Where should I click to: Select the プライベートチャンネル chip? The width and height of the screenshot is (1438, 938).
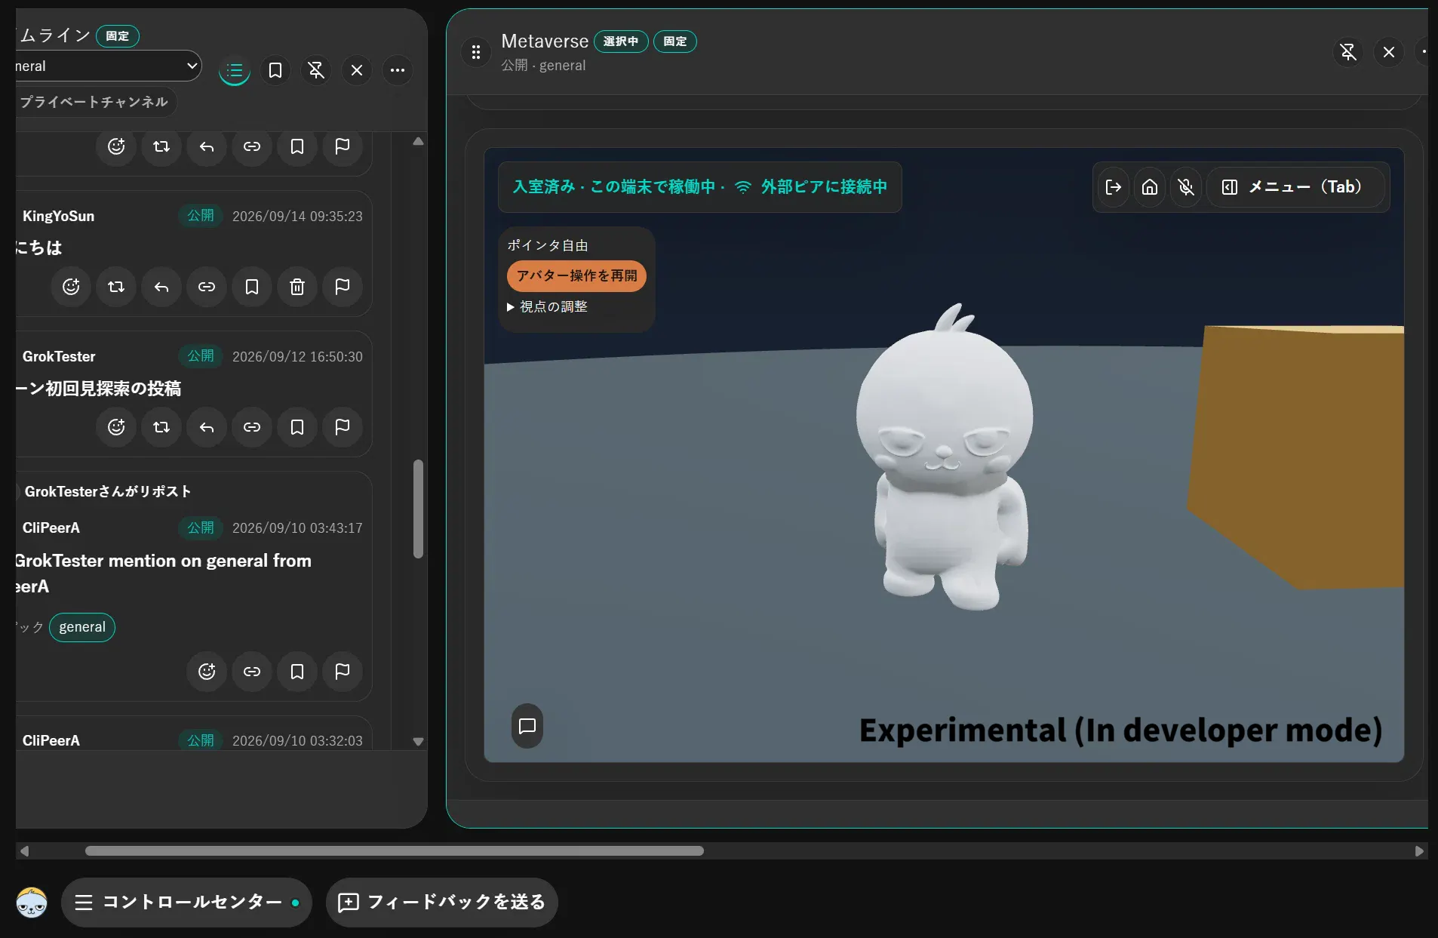click(x=95, y=102)
